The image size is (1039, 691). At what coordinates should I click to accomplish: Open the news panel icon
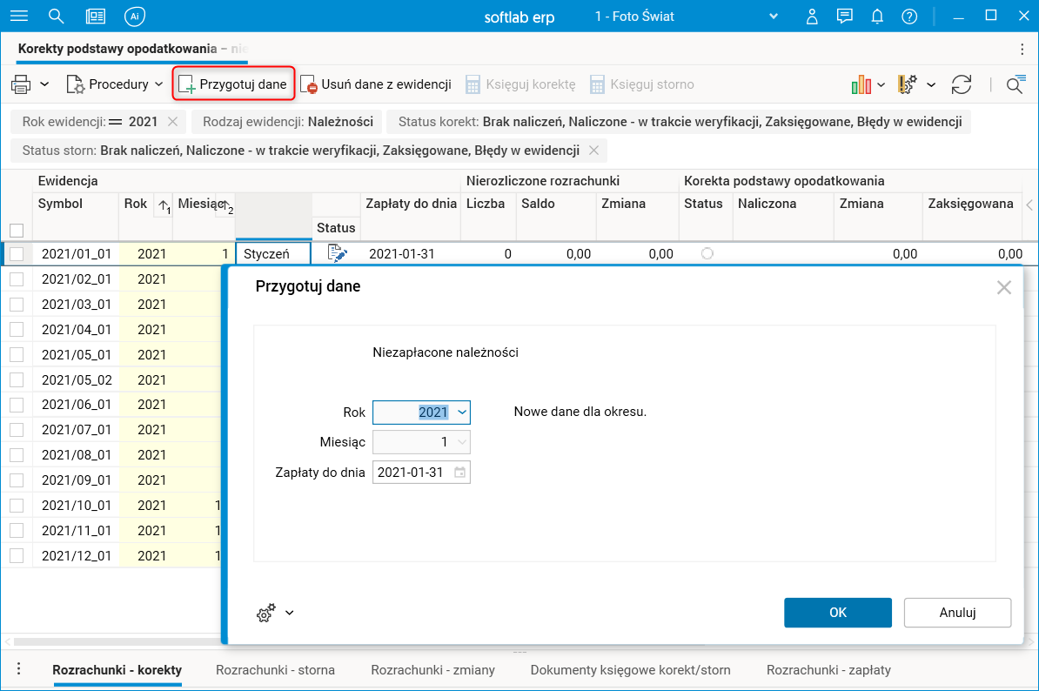point(96,17)
